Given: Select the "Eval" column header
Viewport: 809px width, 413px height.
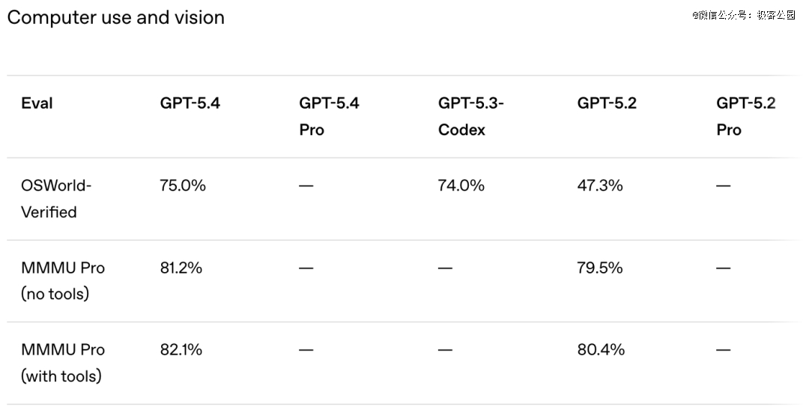Looking at the screenshot, I should click(x=37, y=103).
